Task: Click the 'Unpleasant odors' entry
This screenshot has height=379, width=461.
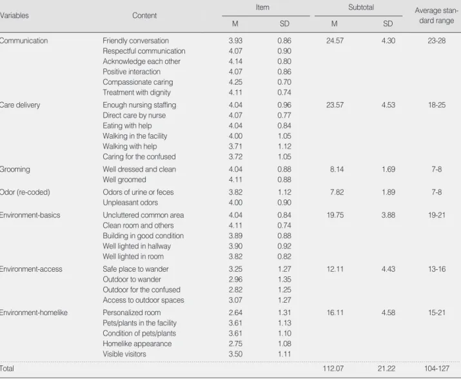Action: click(x=130, y=202)
